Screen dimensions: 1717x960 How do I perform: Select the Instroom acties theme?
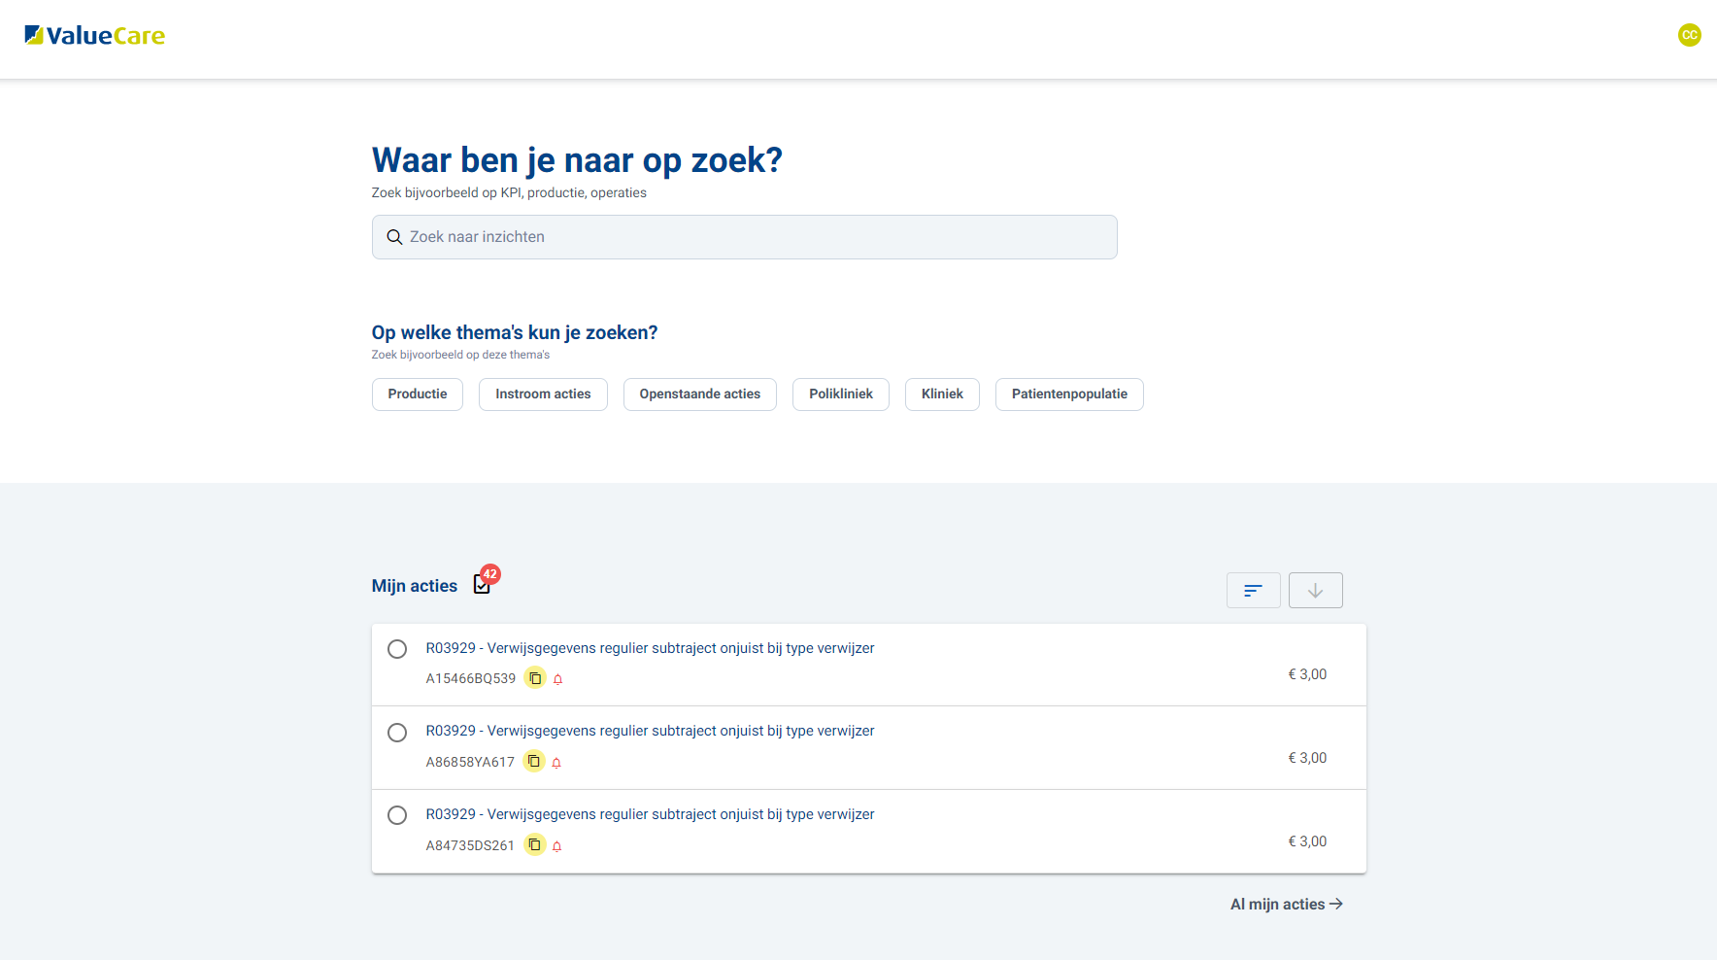pyautogui.click(x=543, y=394)
